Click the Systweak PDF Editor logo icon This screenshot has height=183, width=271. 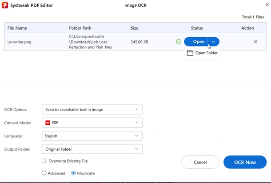coord(5,5)
